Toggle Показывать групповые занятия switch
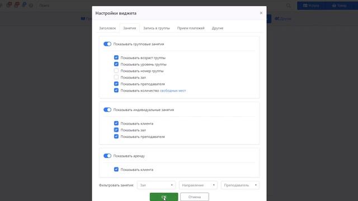Viewport: 358px width, 201px height. (x=107, y=44)
